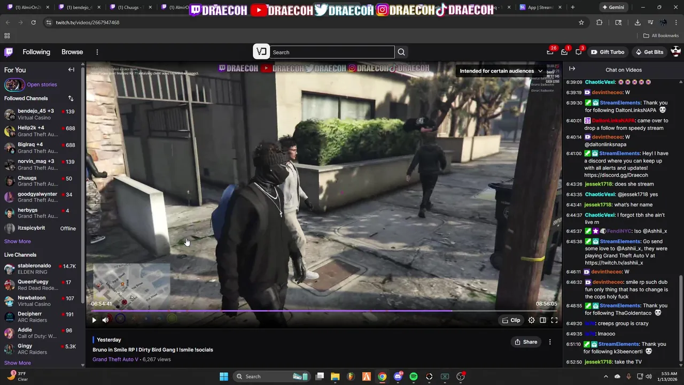Click the address bar URL
The image size is (684, 385).
tap(88, 22)
